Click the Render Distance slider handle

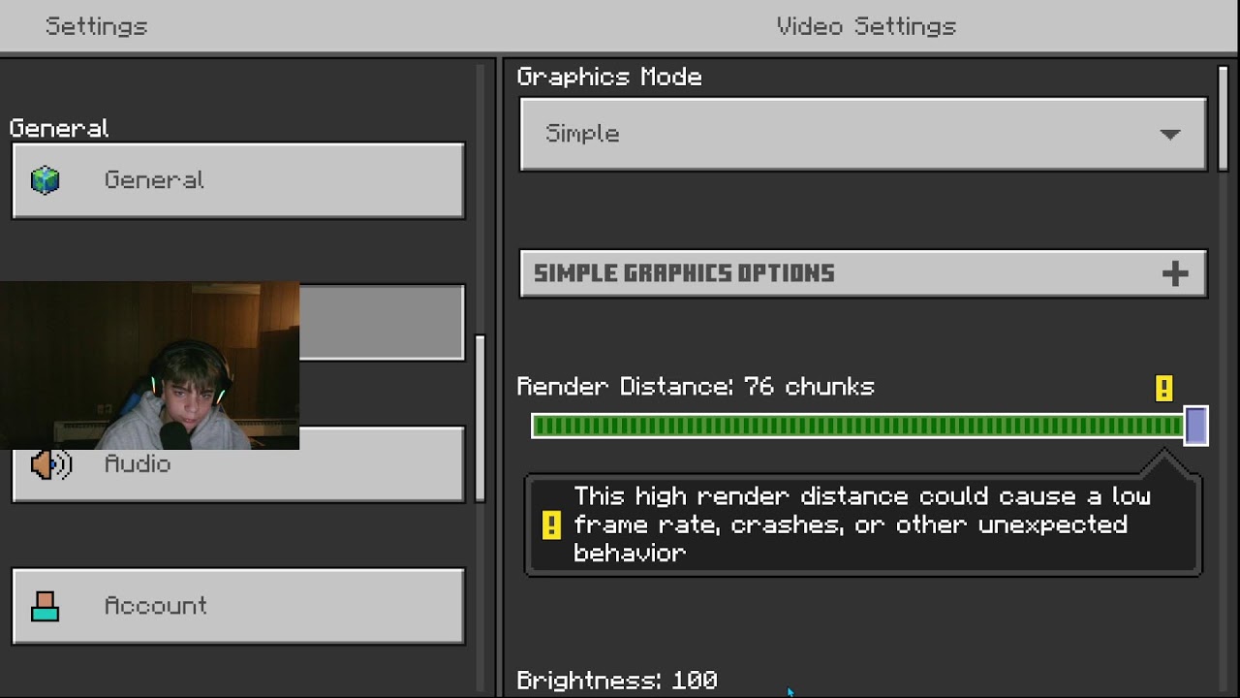coord(1196,426)
